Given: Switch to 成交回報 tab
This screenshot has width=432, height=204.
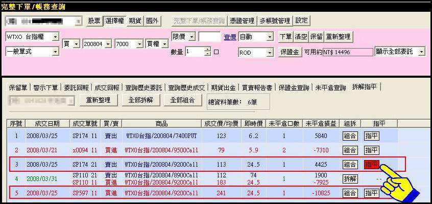Looking at the screenshot, I should (107, 88).
